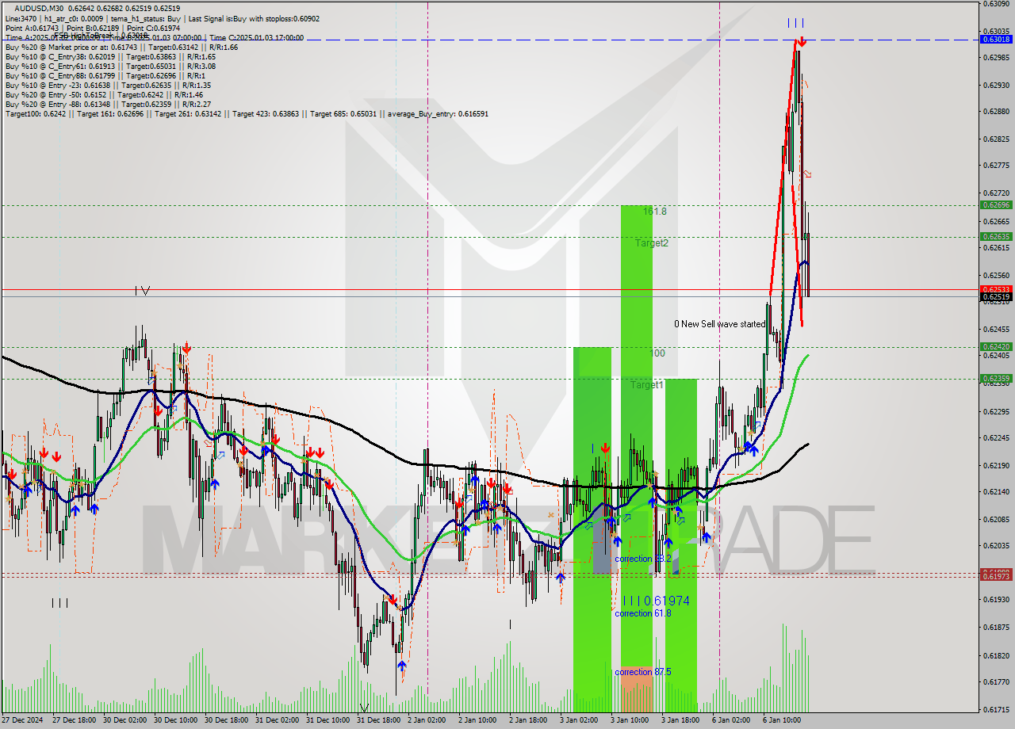
Task: Click the red 0.61973 price tag
Action: tap(996, 577)
